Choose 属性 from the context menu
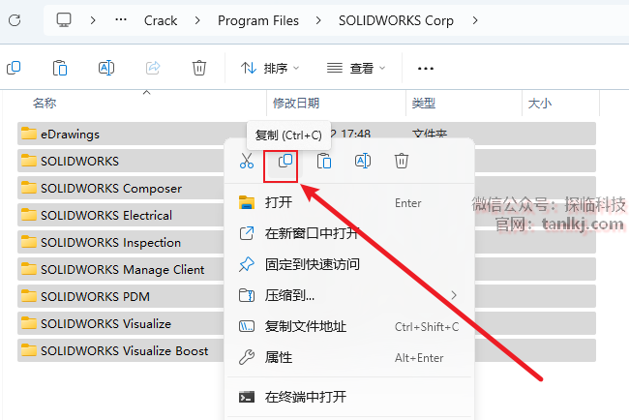 (x=349, y=357)
